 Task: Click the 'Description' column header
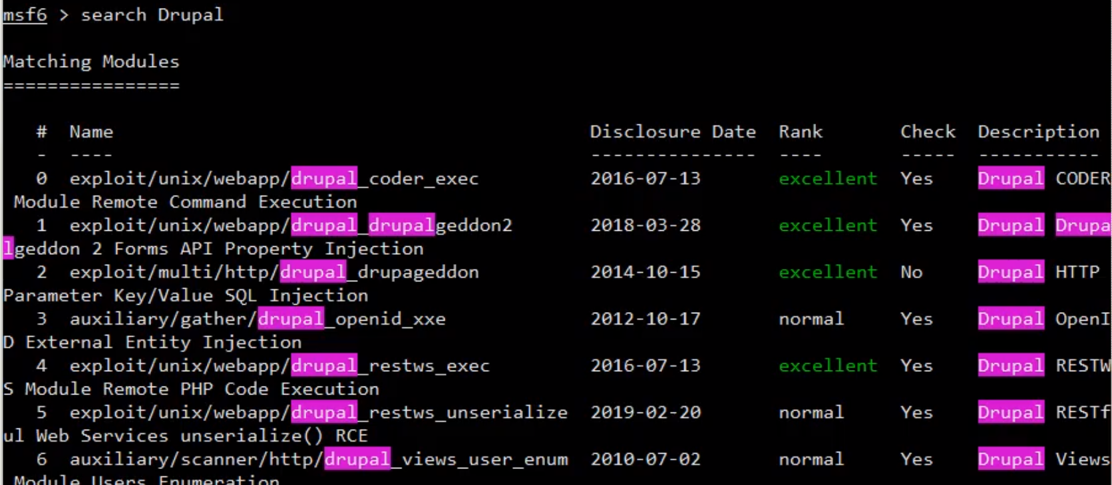point(1038,132)
